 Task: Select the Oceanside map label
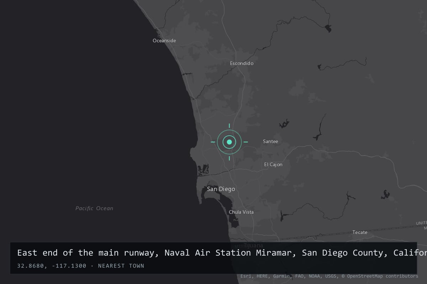[164, 40]
